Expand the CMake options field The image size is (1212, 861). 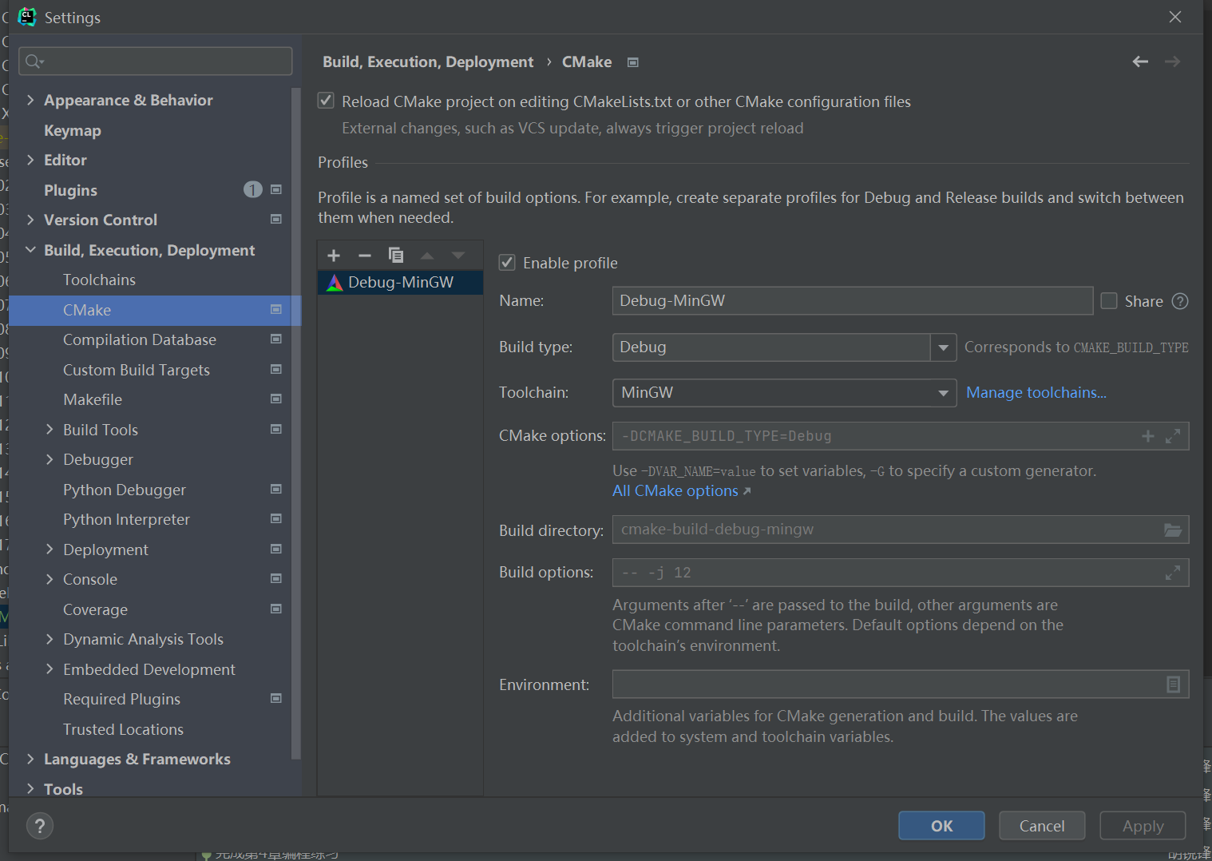click(x=1173, y=436)
